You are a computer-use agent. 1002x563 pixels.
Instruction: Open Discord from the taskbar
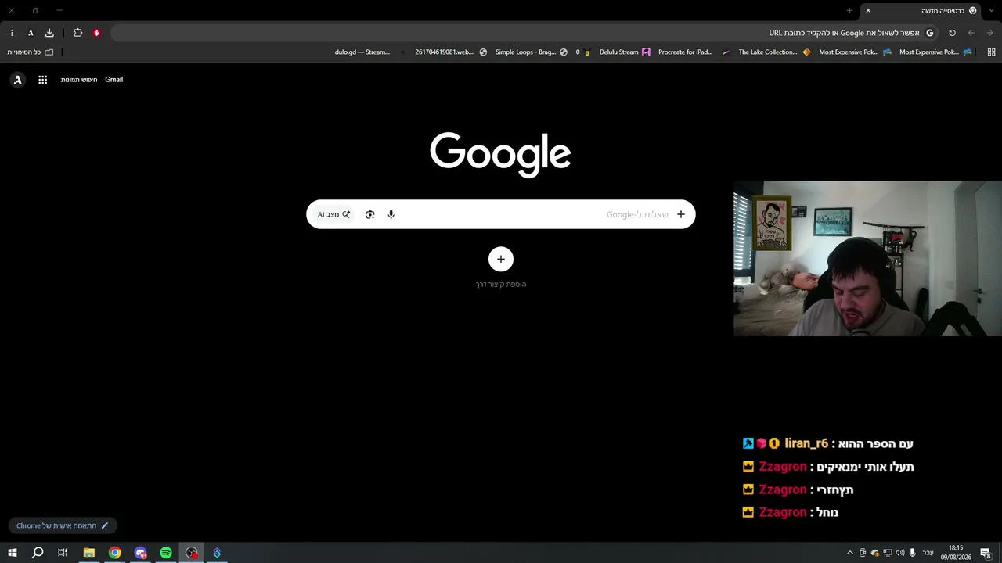[x=141, y=553]
